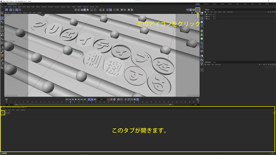Viewport: 276px width, 155px height.
Task: Open the User Data menu in Attributes manager
Action: [x=218, y=65]
